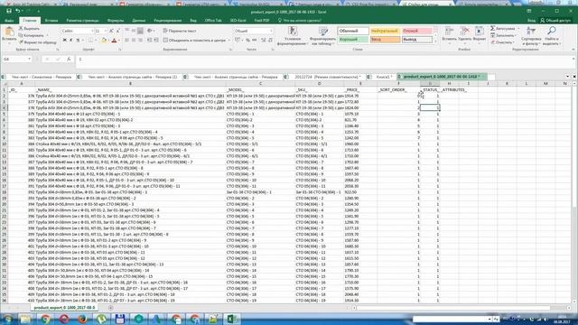
Task: Click the decrease indent icon
Action: coord(149,40)
